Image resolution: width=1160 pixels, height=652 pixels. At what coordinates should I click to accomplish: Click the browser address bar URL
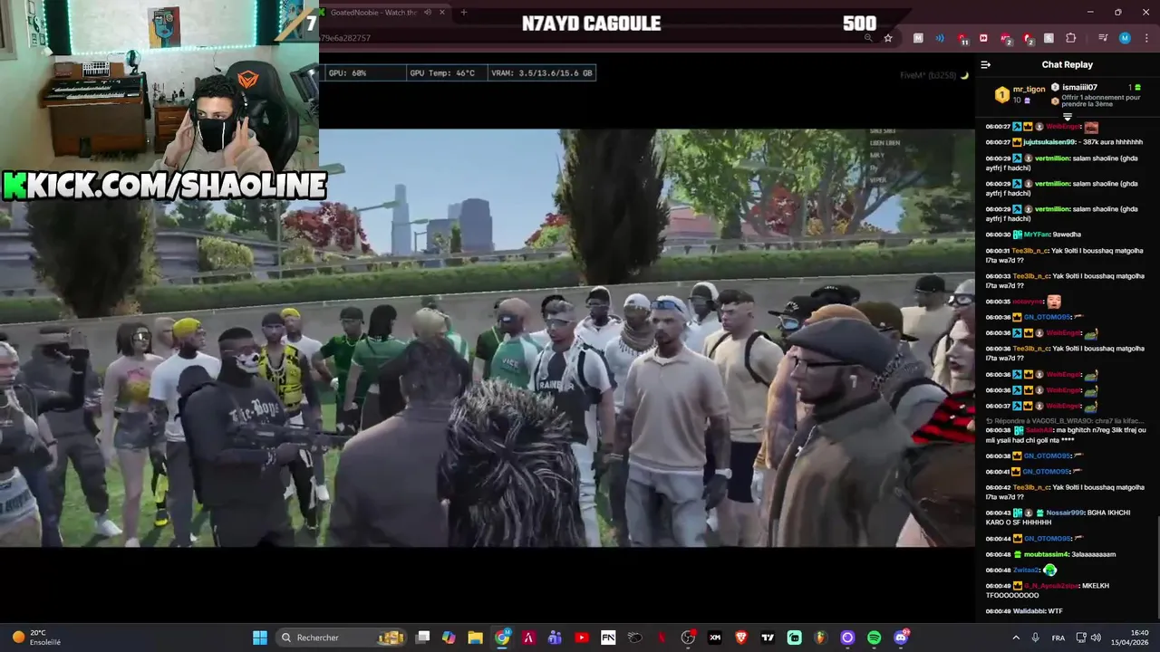(345, 38)
